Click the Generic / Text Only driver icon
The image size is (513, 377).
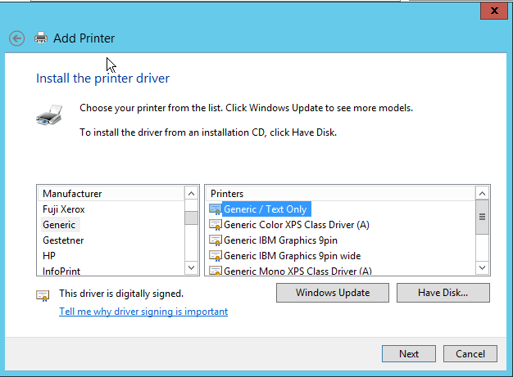216,209
